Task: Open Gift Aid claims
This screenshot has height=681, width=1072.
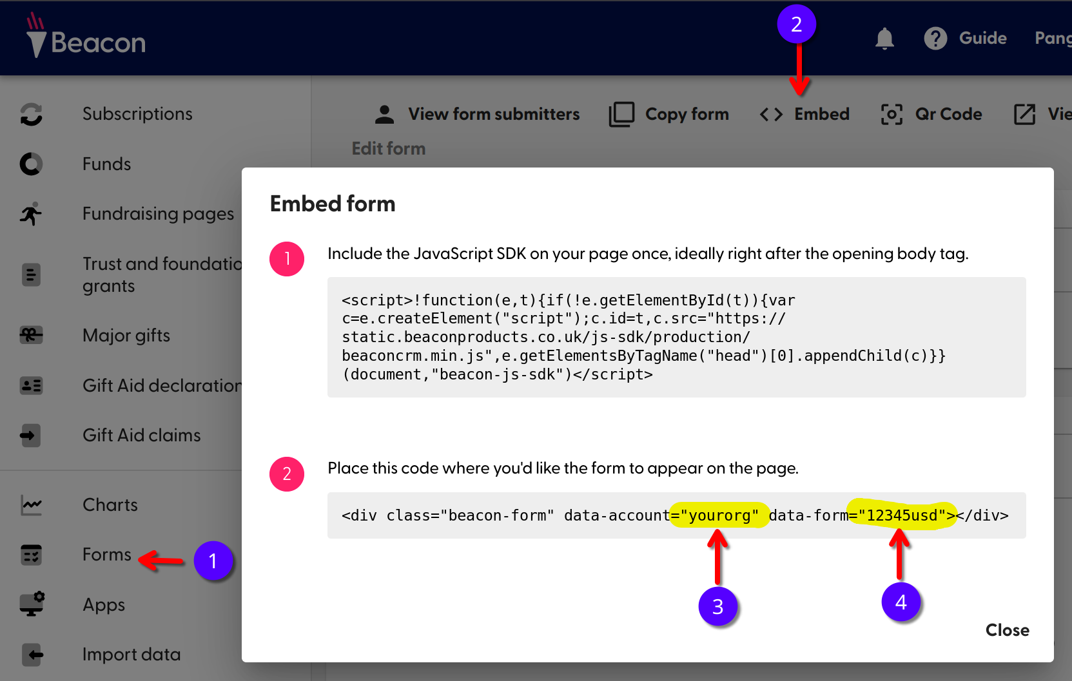Action: point(141,435)
